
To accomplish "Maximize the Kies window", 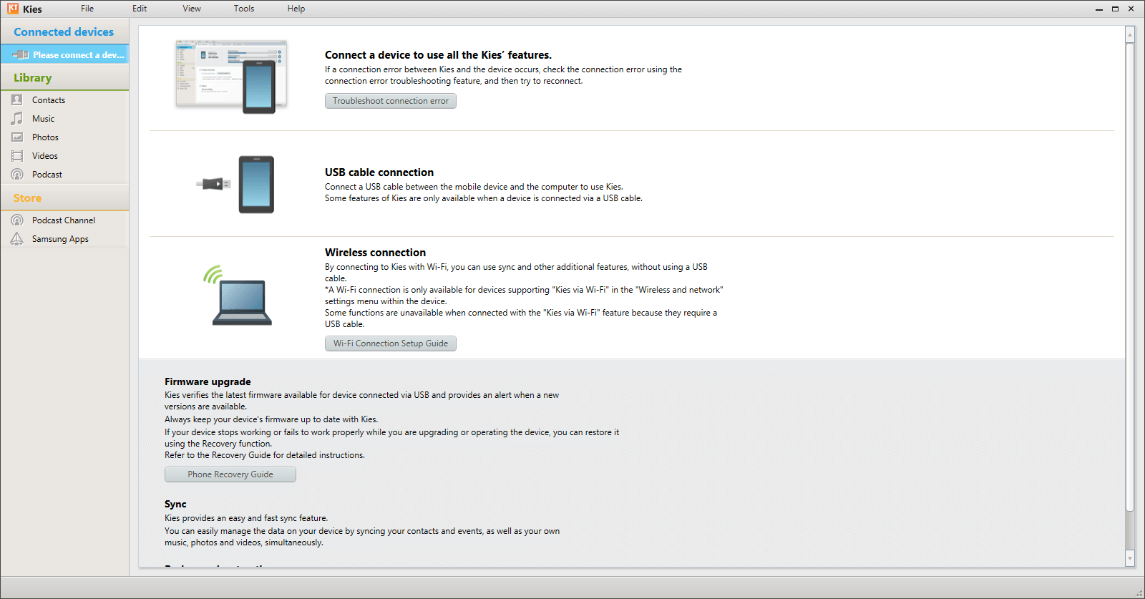I will click(x=1115, y=9).
